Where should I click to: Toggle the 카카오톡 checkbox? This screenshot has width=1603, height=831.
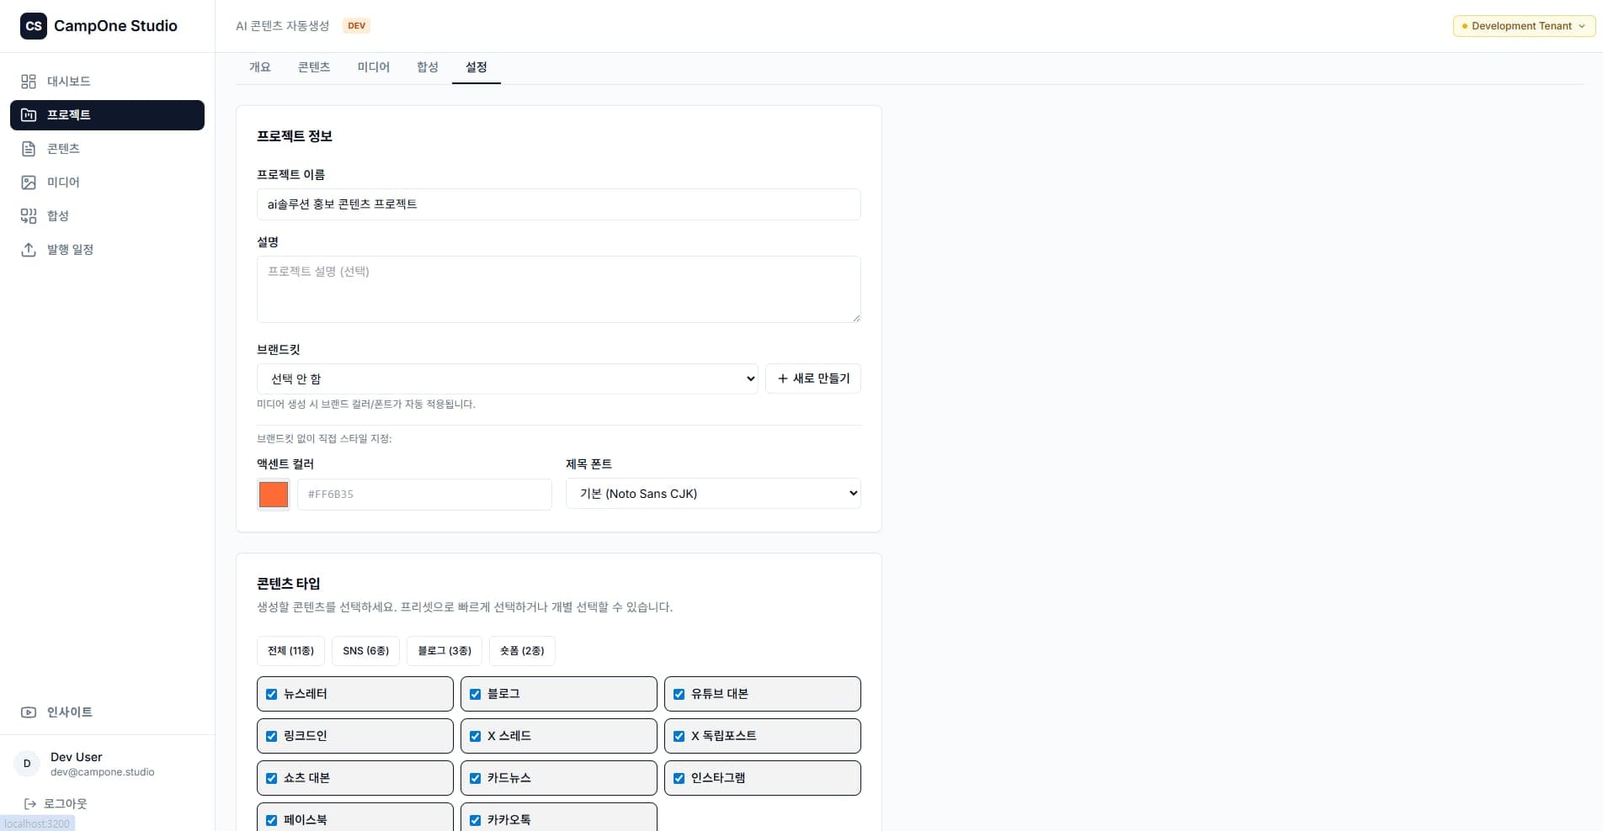pyautogui.click(x=475, y=821)
